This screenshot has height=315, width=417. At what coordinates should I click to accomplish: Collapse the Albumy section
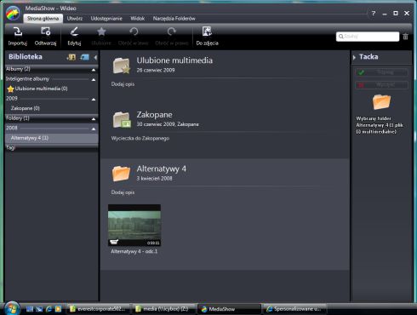point(94,70)
